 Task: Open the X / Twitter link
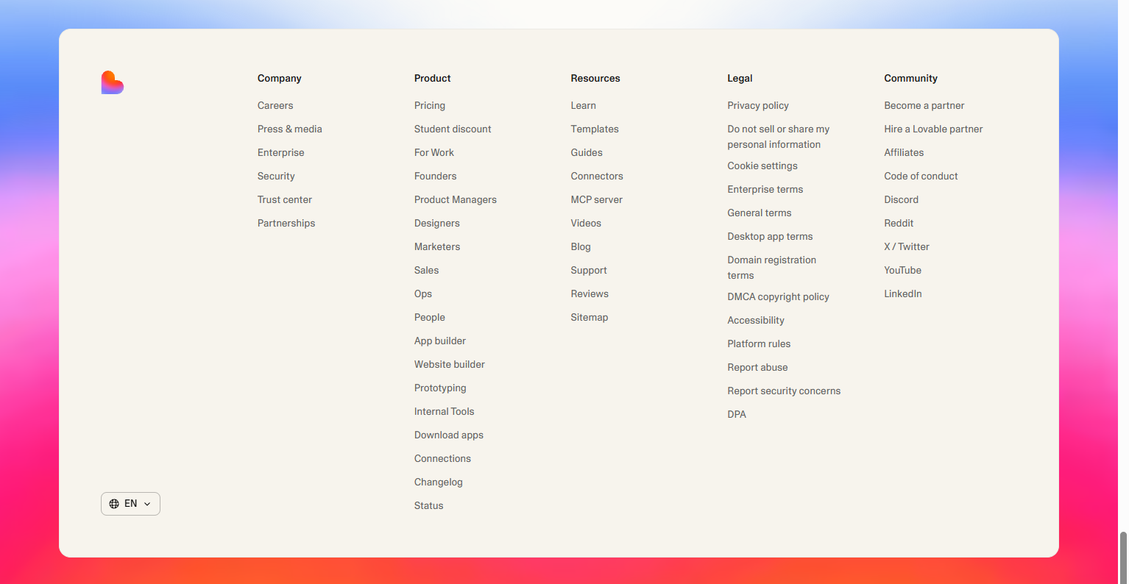907,247
